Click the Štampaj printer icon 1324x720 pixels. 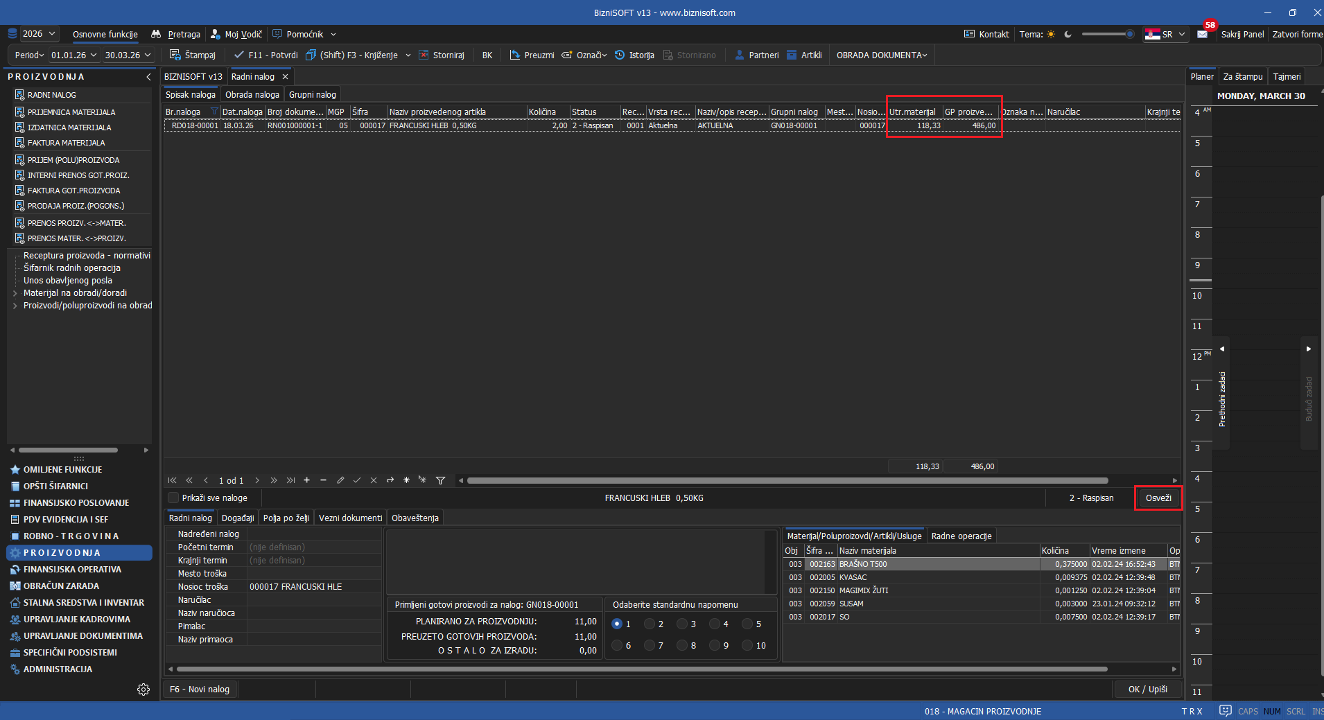[175, 55]
